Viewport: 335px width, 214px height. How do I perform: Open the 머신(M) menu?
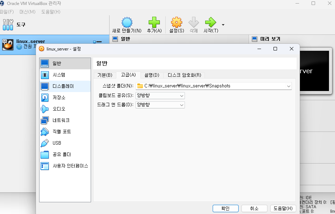(x=27, y=12)
